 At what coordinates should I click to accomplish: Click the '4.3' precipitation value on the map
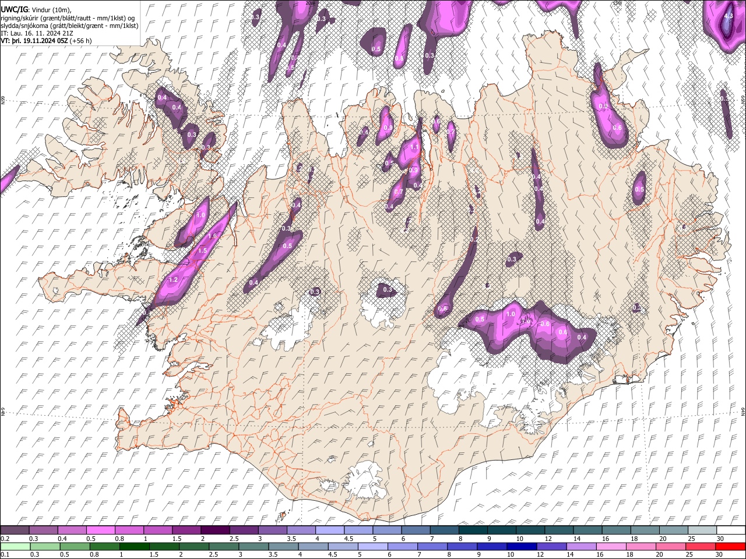coord(728,16)
